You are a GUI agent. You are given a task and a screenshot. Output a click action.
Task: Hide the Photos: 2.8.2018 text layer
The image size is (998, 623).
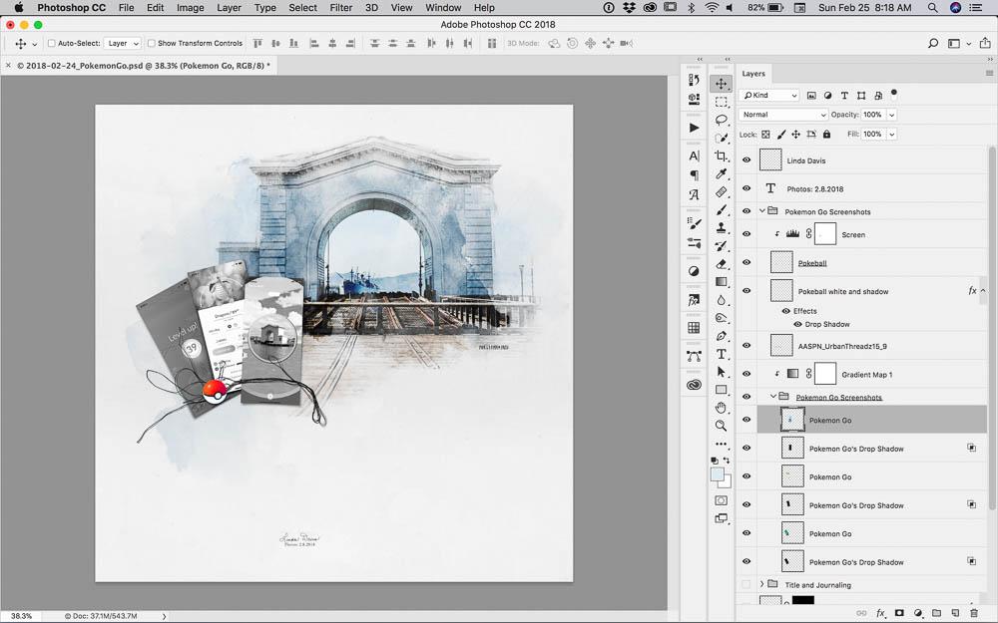[747, 188]
